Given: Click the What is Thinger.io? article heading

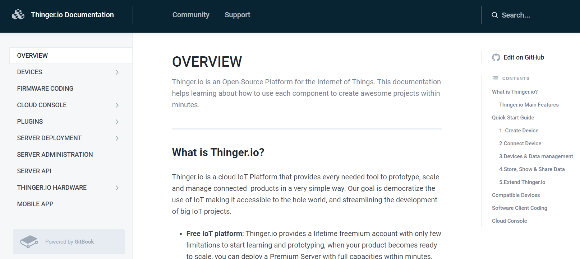Looking at the screenshot, I should coord(218,152).
